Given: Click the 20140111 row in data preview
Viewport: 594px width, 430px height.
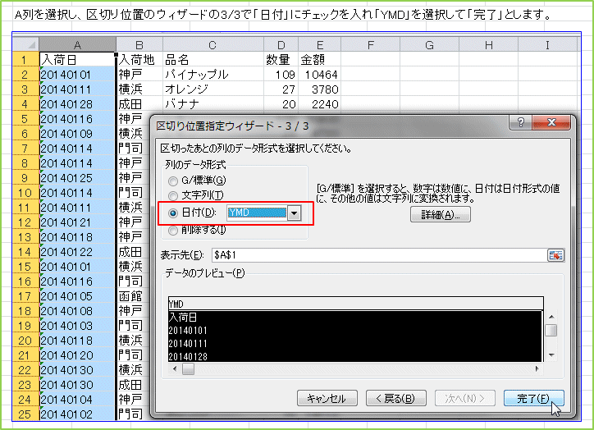Looking at the screenshot, I should coord(355,343).
